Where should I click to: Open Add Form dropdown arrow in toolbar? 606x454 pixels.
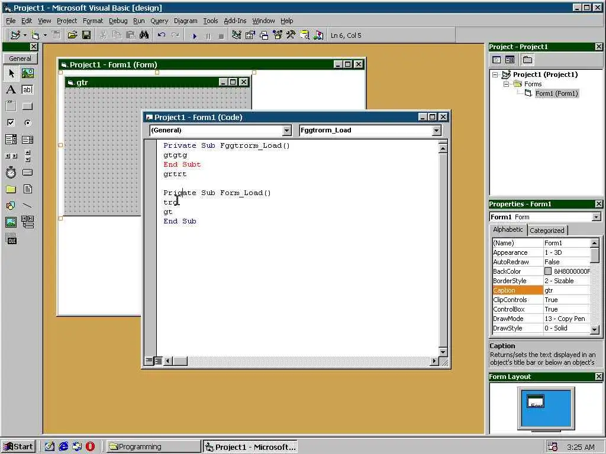point(45,35)
